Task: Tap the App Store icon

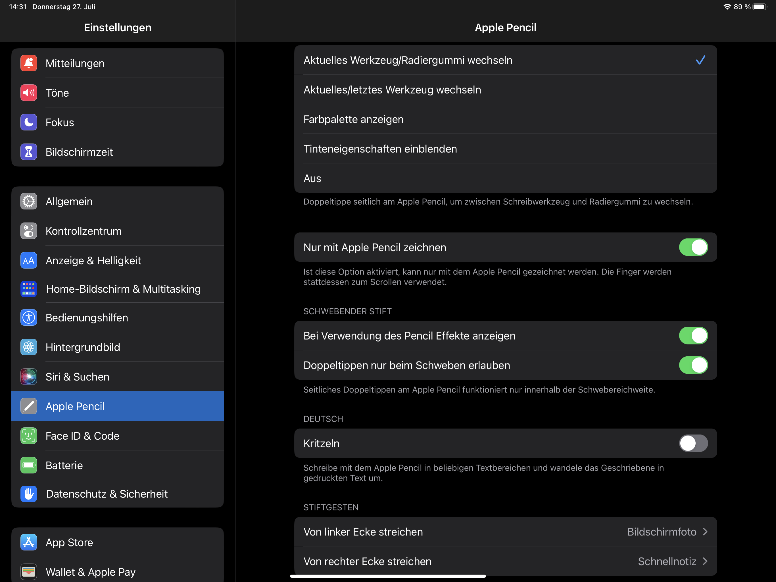Action: pyautogui.click(x=28, y=542)
